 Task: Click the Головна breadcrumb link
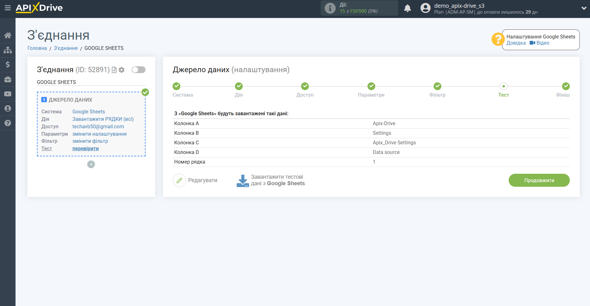click(37, 48)
